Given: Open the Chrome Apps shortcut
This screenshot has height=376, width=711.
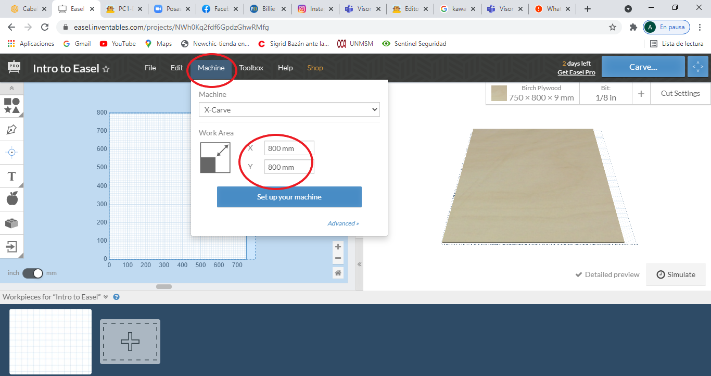Looking at the screenshot, I should pos(31,44).
